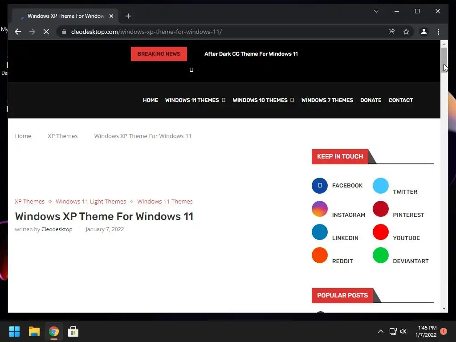Click the forward navigation arrow
456x342 pixels.
pos(32,32)
